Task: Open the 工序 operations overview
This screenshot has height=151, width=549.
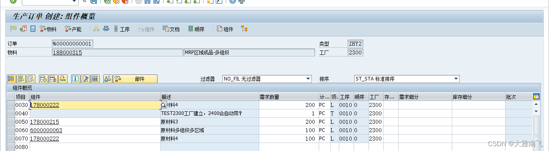Action: click(122, 29)
